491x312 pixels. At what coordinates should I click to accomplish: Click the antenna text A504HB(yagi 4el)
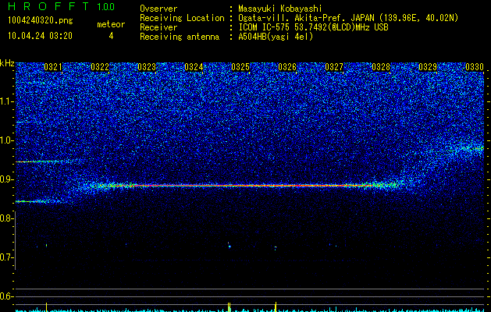[276, 37]
